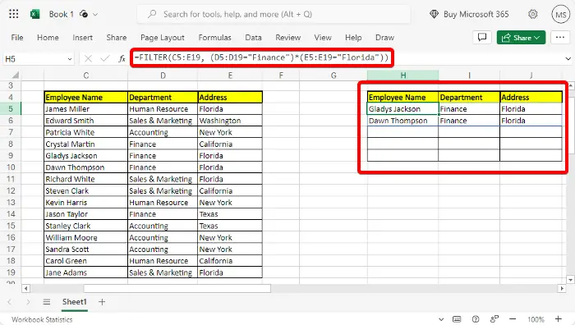Select the Department header in column I
The height and width of the screenshot is (325, 575).
[x=469, y=97]
